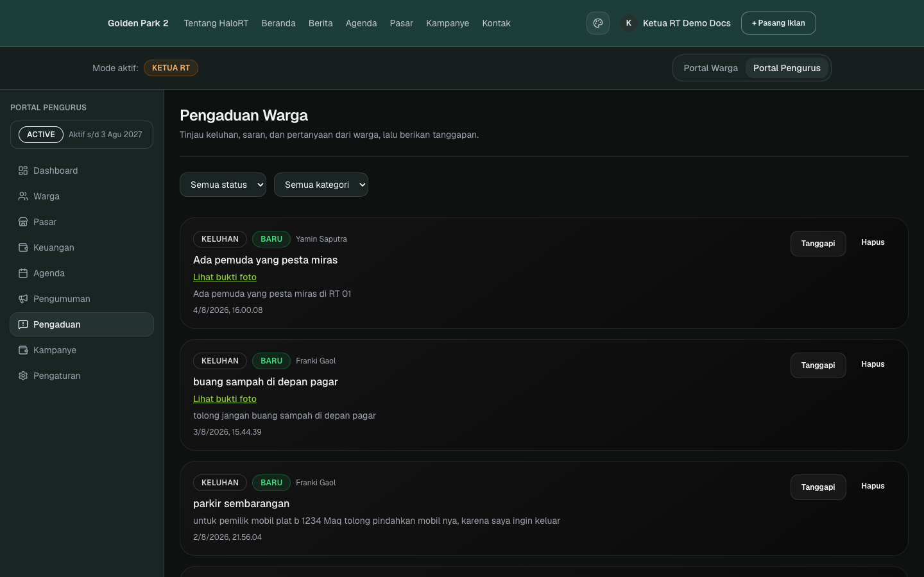924x577 pixels.
Task: Click the Pasang Iklan button
Action: (778, 23)
